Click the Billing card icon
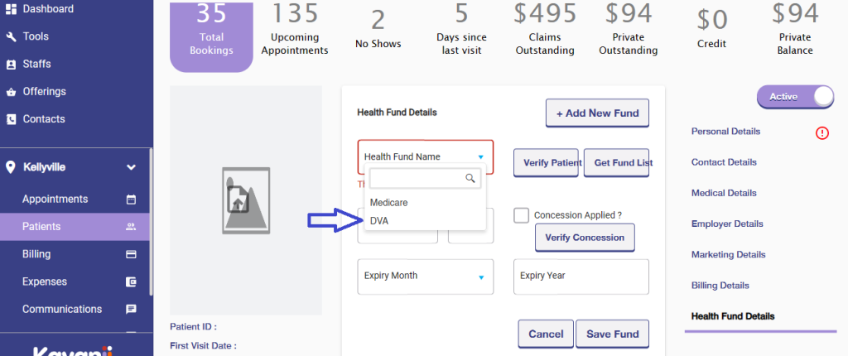 point(131,254)
